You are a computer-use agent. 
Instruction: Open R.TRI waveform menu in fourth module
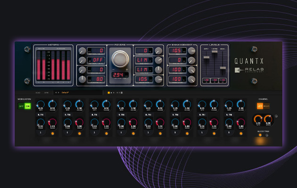click(x=121, y=115)
